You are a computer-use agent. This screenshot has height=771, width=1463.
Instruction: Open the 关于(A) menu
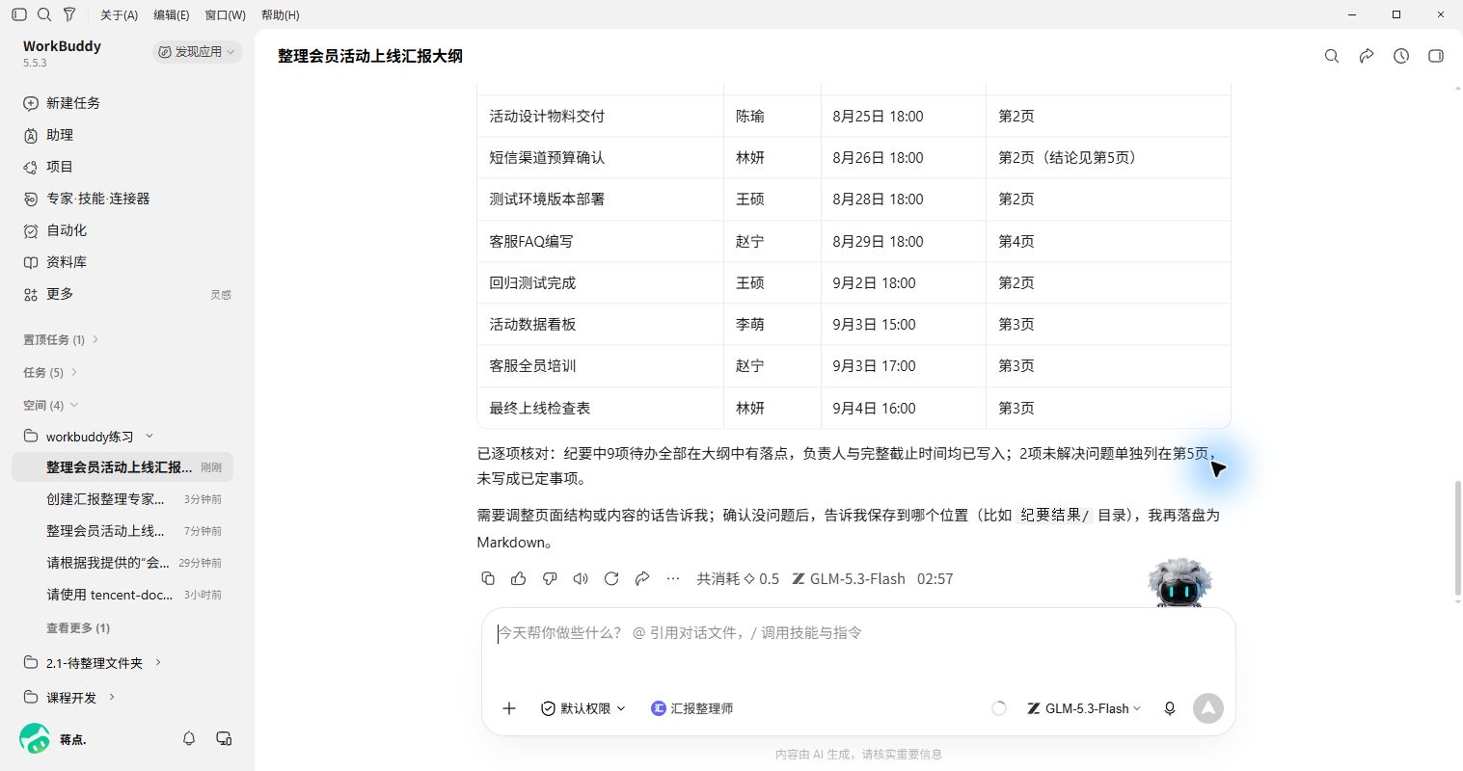(x=119, y=14)
